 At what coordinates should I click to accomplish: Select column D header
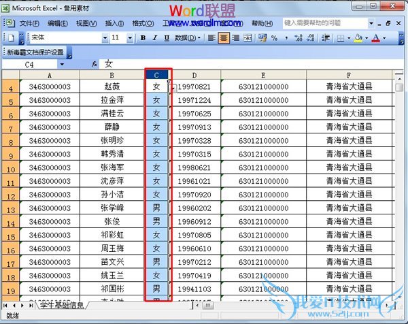pos(194,76)
